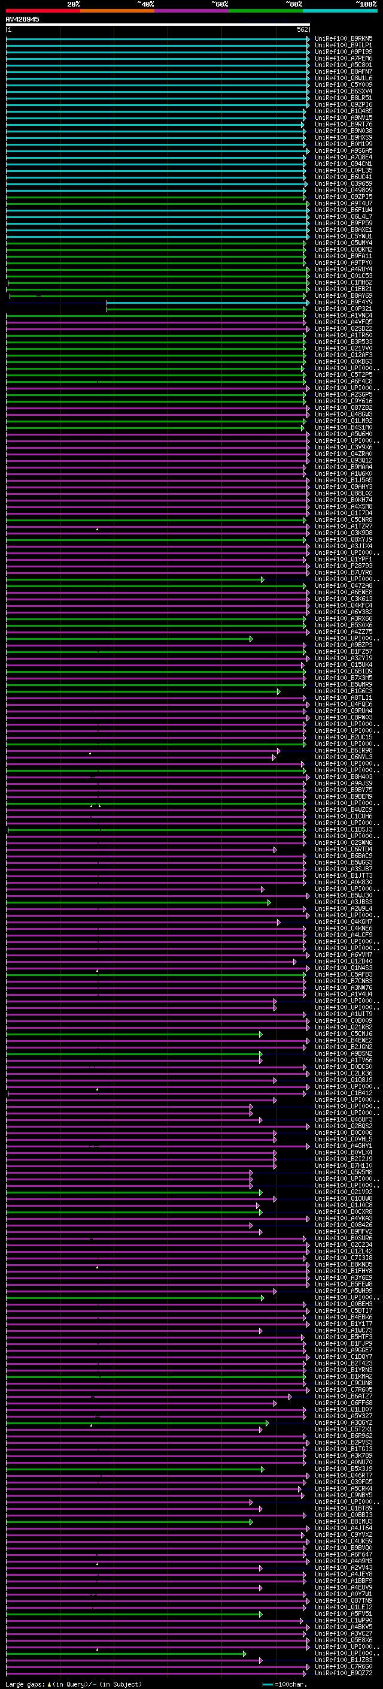Click UniRef100_Q9AHY3 hit label
This screenshot has width=383, height=1689.
(x=344, y=487)
